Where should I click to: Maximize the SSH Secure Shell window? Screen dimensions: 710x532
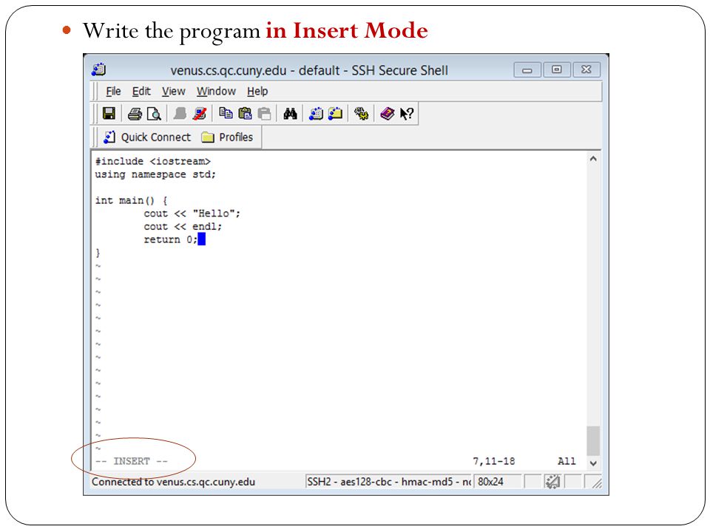tap(557, 69)
